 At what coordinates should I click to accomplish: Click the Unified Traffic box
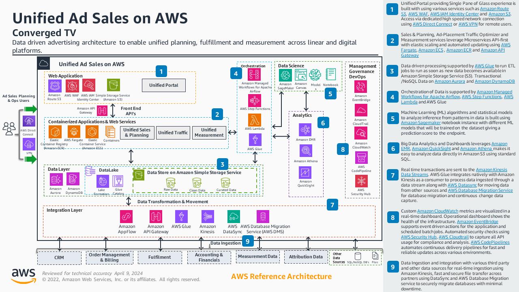(173, 133)
